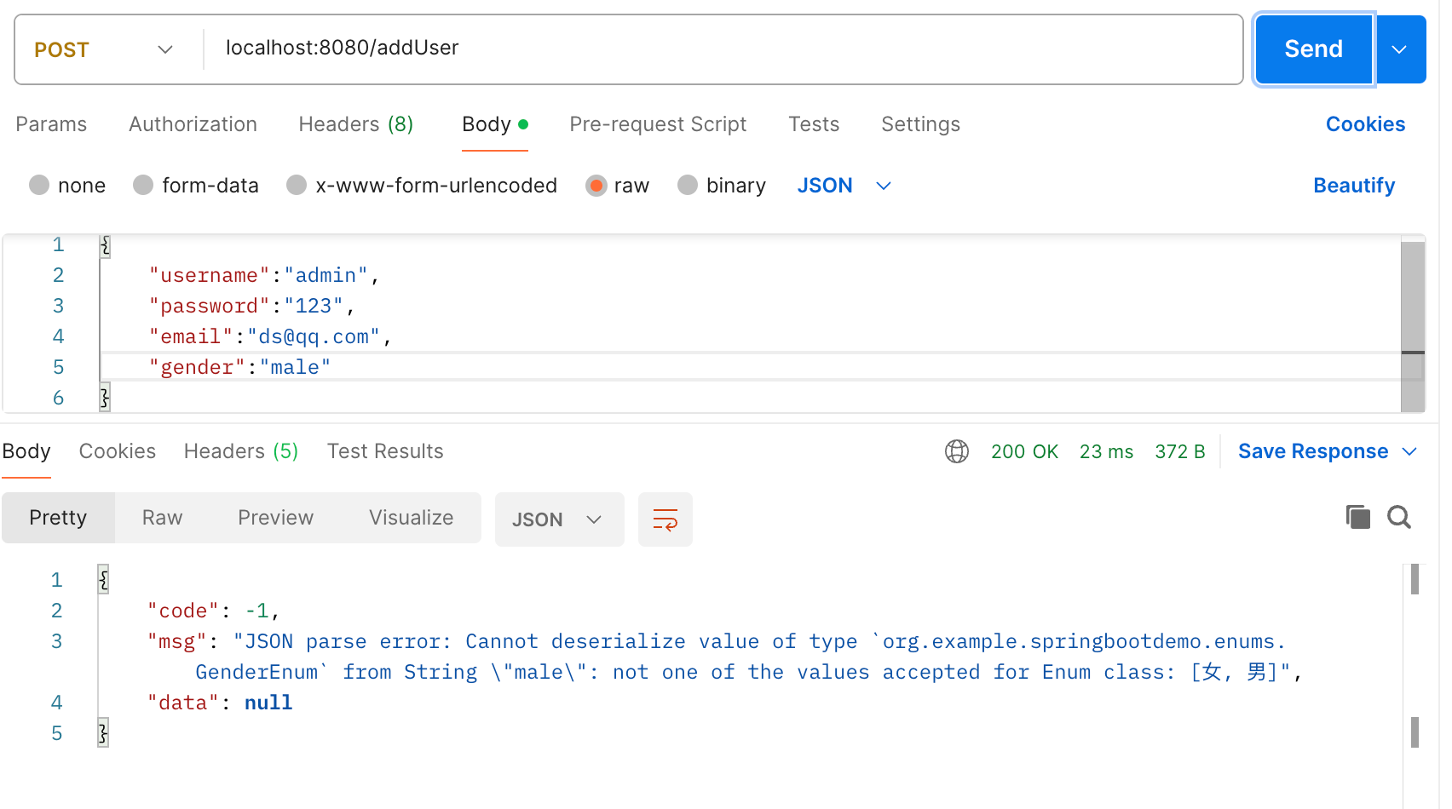Switch to the Authorization tab
This screenshot has width=1452, height=809.
coord(193,124)
